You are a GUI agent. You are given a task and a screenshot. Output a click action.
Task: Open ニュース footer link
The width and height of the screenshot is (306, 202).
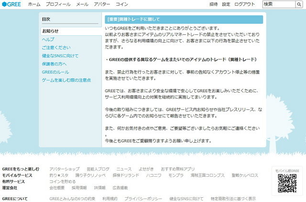click(124, 169)
